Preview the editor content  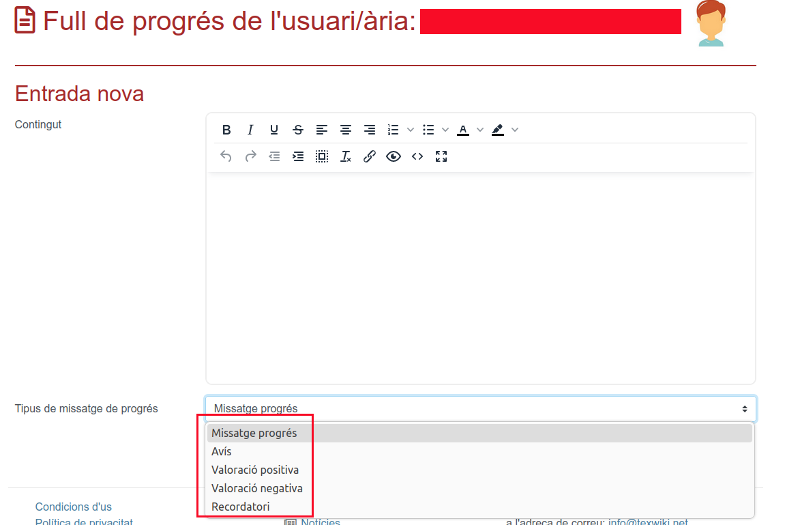(x=394, y=156)
